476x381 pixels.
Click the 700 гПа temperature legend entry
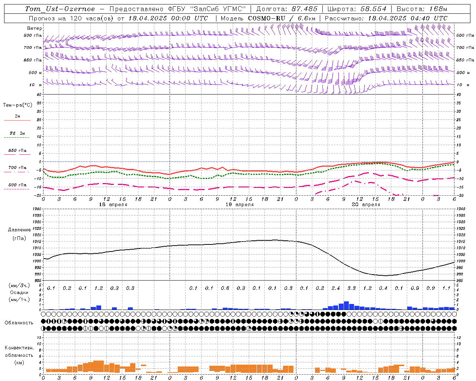17,168
